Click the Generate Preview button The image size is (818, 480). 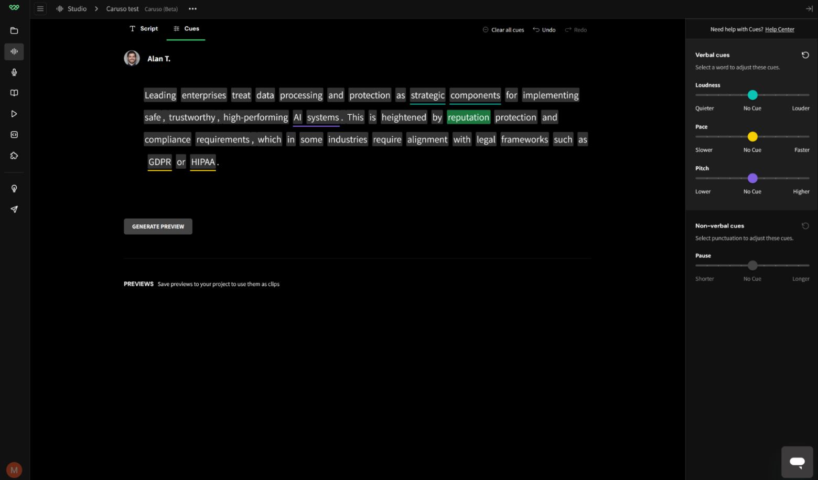(158, 226)
